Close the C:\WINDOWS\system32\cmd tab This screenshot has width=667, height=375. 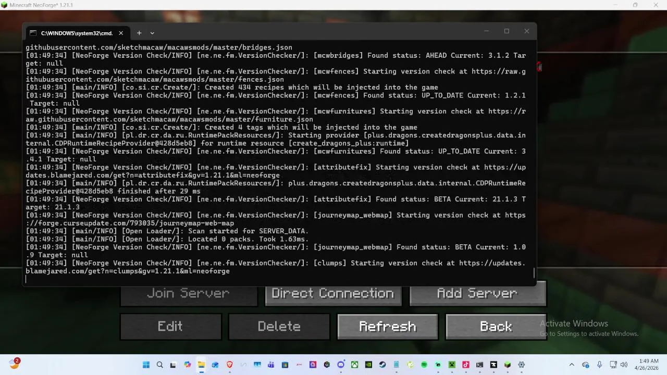(x=121, y=33)
